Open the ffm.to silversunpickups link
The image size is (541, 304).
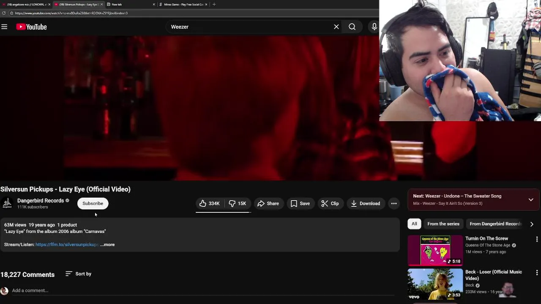[67, 244]
